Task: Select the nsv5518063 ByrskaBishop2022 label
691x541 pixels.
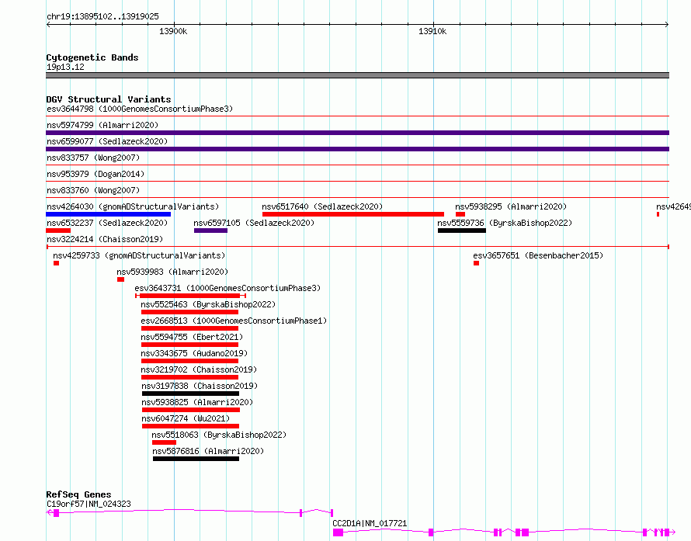Action: coord(219,435)
